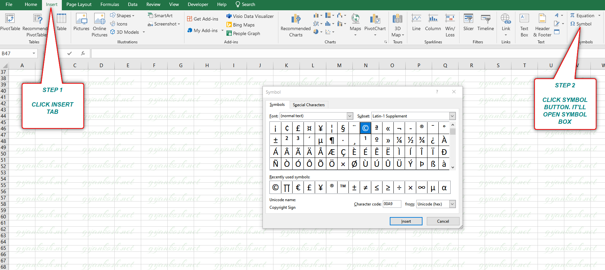
Task: Click the symbol grid scrollbar up arrow
Action: [x=453, y=125]
